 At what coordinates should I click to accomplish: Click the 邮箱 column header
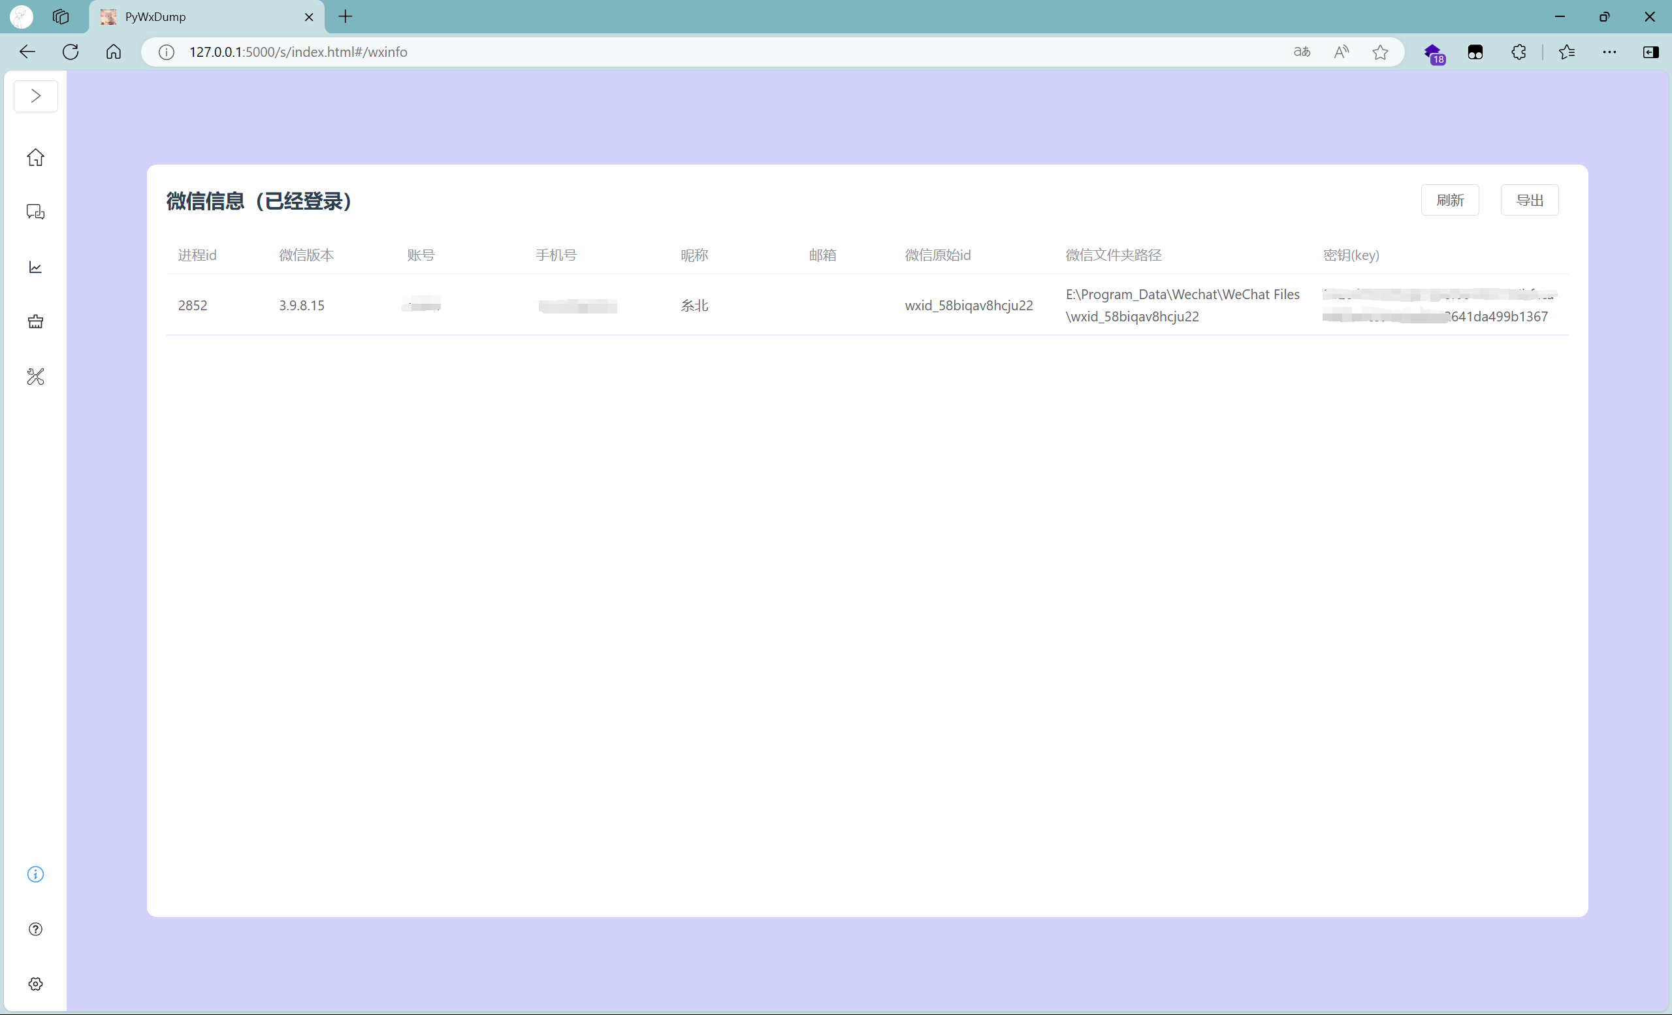[x=822, y=255]
